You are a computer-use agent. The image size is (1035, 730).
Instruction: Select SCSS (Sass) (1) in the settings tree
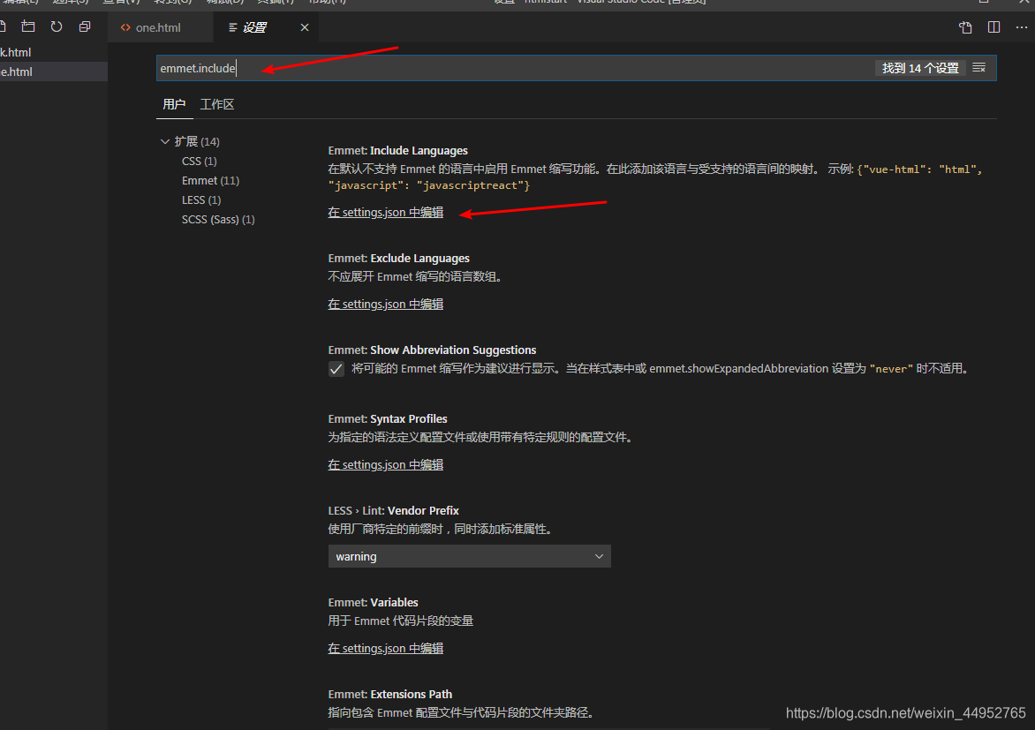tap(218, 219)
